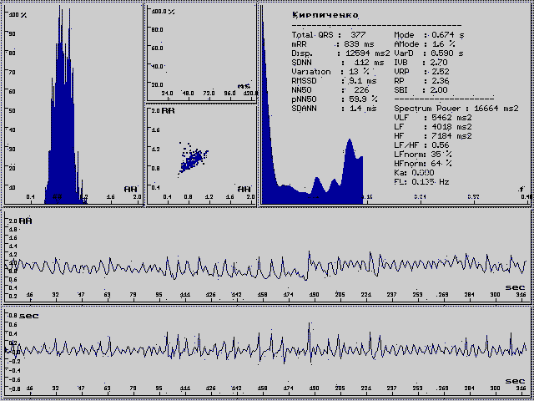Click the scatter plot dot cluster
Viewport: 534px width, 401px height.
(x=194, y=156)
